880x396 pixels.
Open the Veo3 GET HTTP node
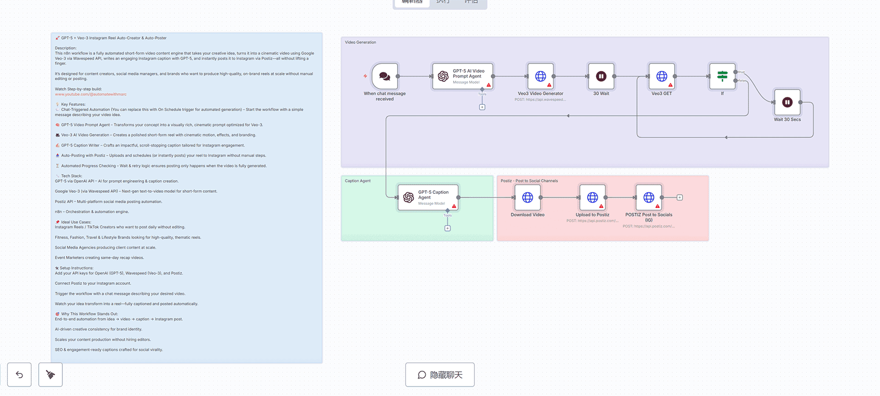click(662, 76)
